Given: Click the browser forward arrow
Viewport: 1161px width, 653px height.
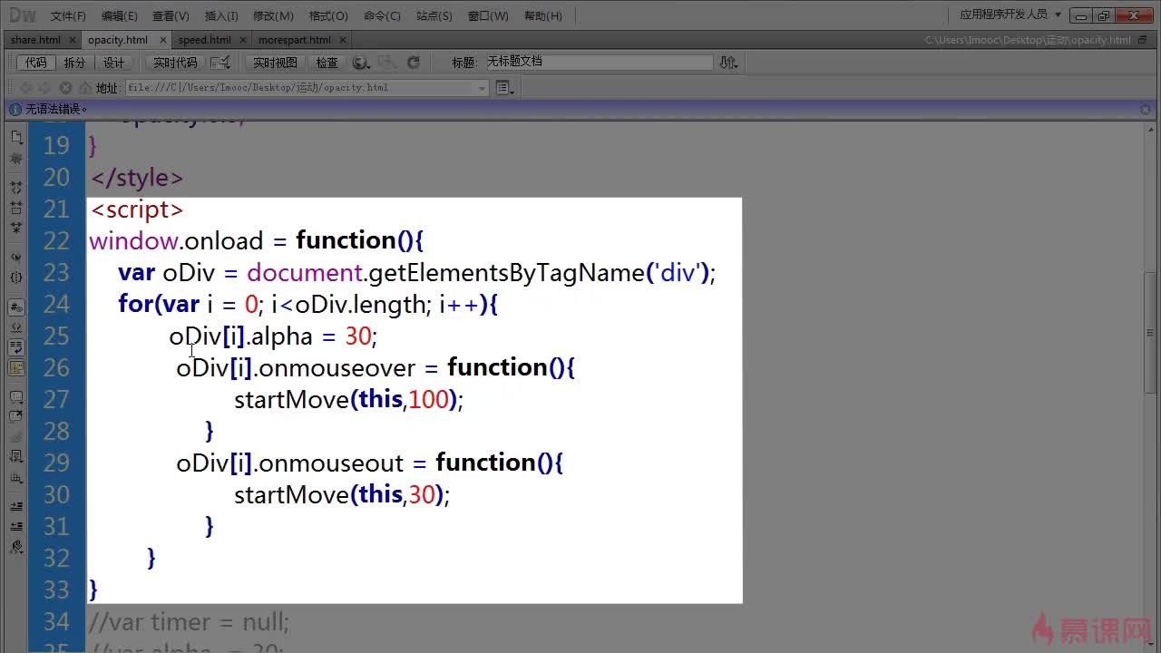Looking at the screenshot, I should pos(44,87).
